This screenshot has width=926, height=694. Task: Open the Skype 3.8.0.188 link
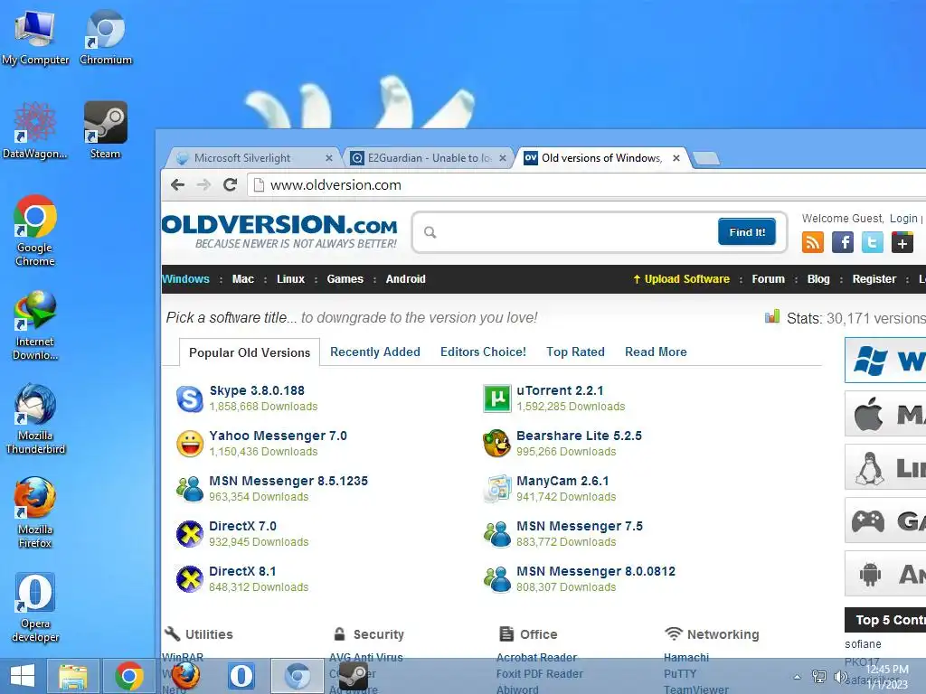coord(257,390)
